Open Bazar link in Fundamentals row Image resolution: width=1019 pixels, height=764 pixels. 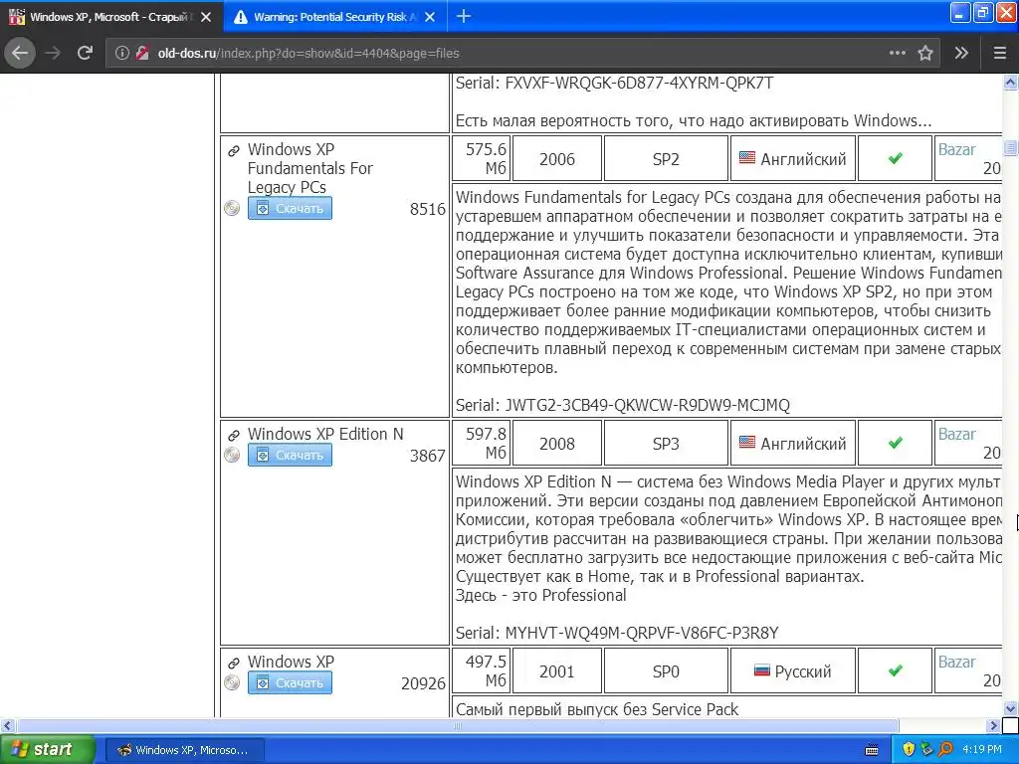pos(956,149)
